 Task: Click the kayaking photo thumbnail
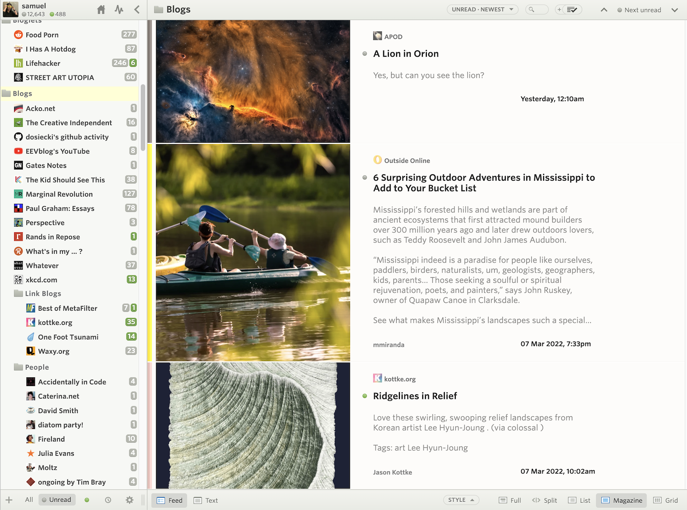(x=252, y=252)
